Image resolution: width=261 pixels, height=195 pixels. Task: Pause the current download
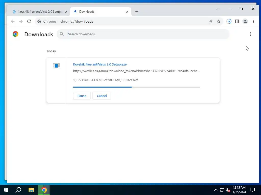(x=82, y=96)
